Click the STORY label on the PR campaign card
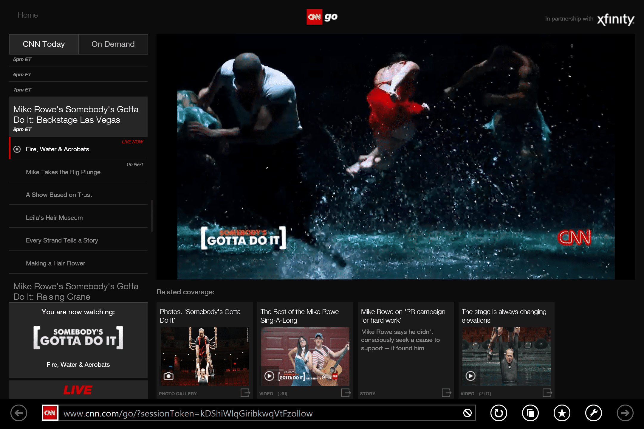This screenshot has height=429, width=644. [x=367, y=394]
